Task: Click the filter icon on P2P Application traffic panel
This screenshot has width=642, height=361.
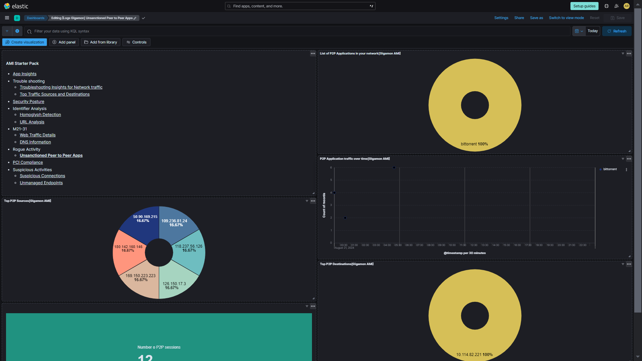Action: tap(623, 159)
